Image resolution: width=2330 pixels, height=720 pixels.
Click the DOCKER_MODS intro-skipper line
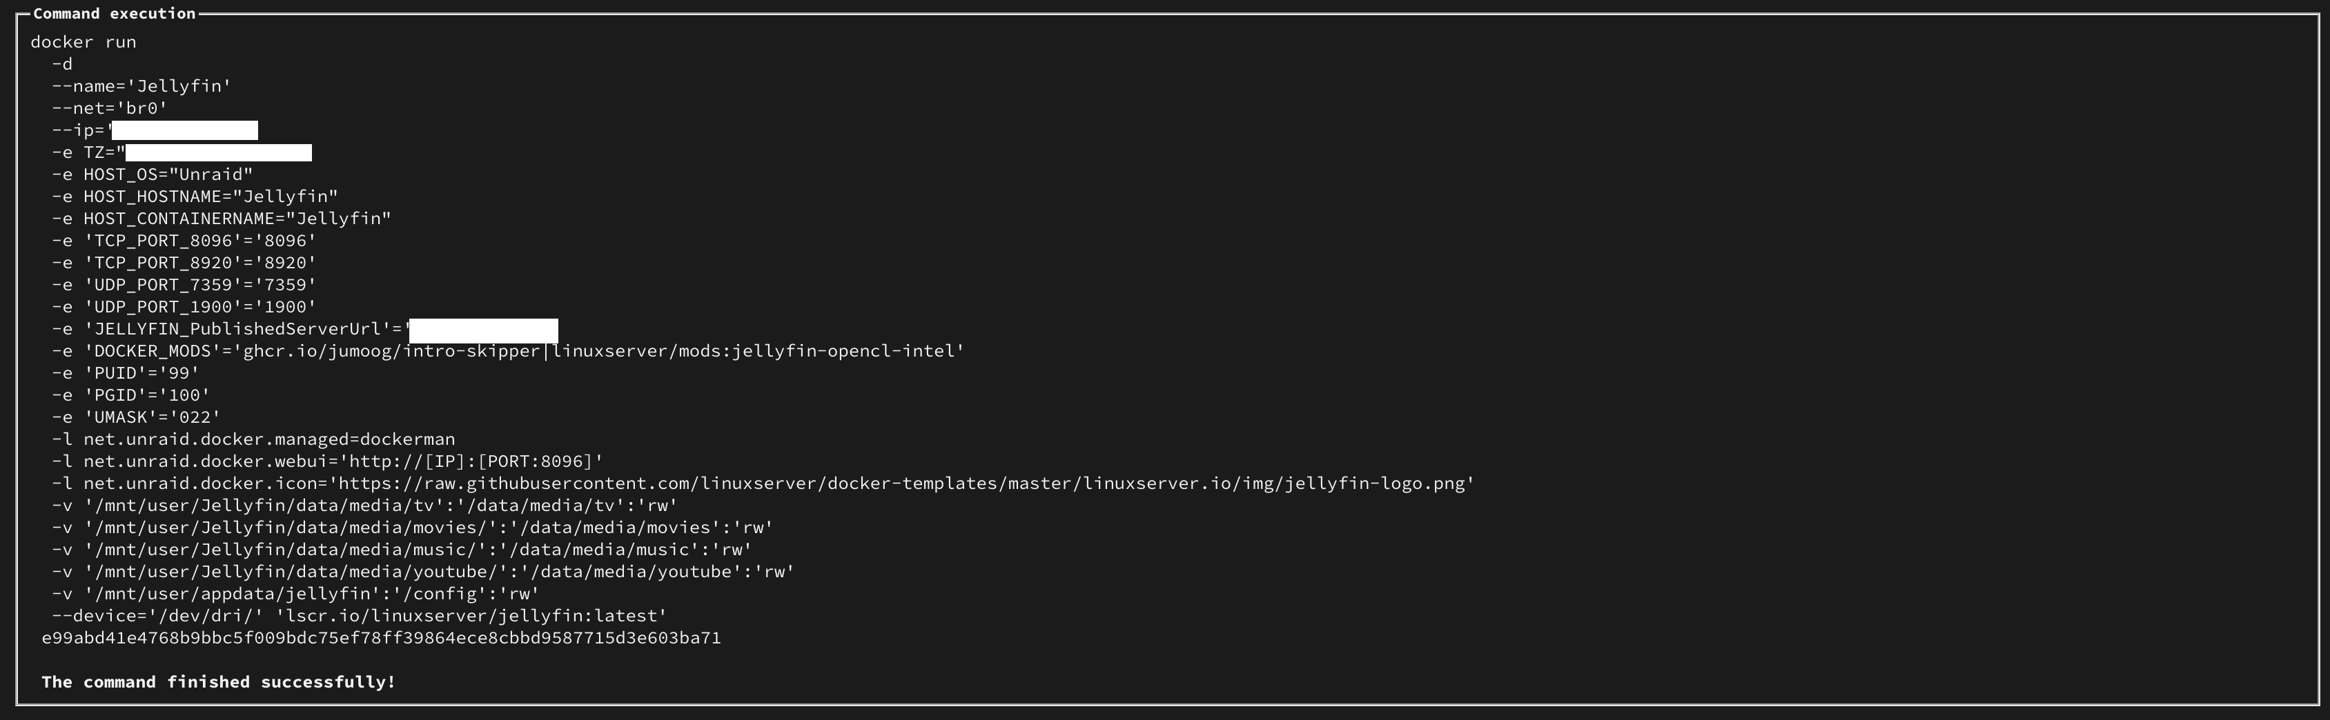507,350
